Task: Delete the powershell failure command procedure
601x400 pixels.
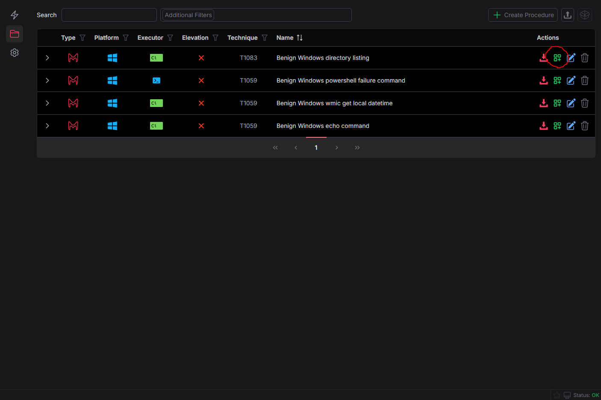Action: click(x=584, y=80)
